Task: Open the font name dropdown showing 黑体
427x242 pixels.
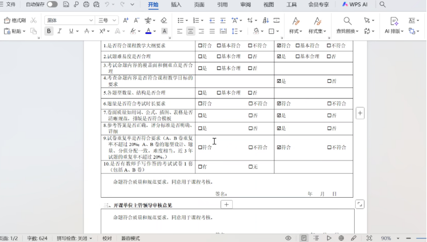Action: [90, 20]
